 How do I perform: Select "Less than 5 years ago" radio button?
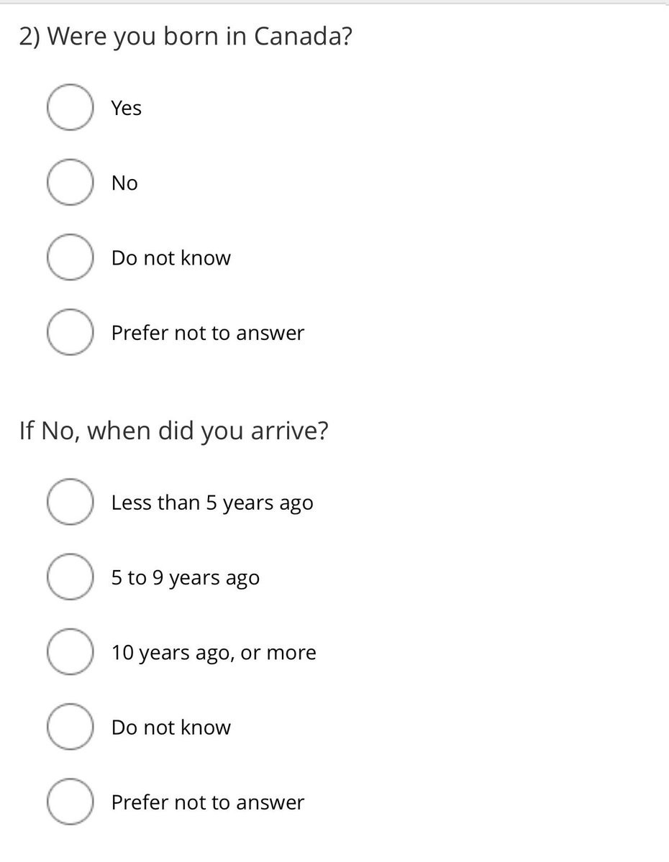point(70,502)
